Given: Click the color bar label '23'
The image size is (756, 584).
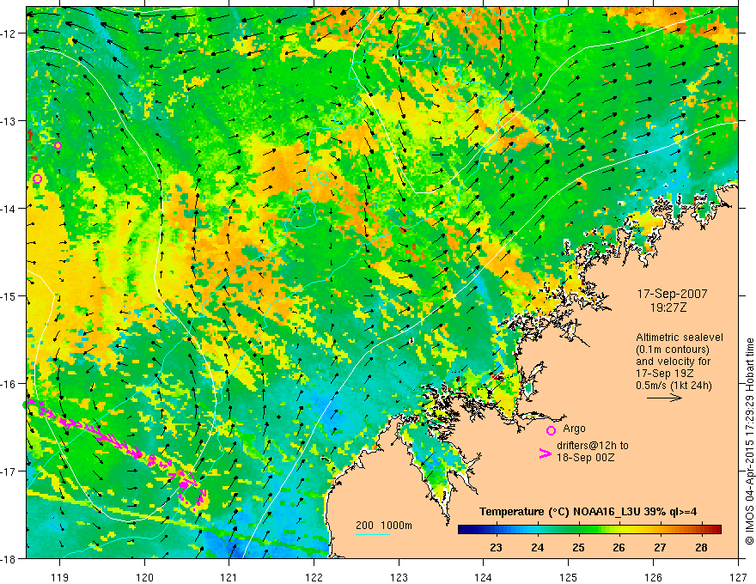Looking at the screenshot, I should (x=496, y=547).
